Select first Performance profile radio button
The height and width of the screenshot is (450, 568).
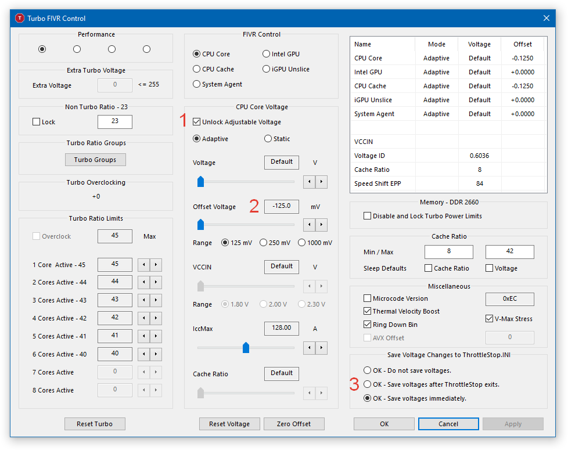click(42, 49)
